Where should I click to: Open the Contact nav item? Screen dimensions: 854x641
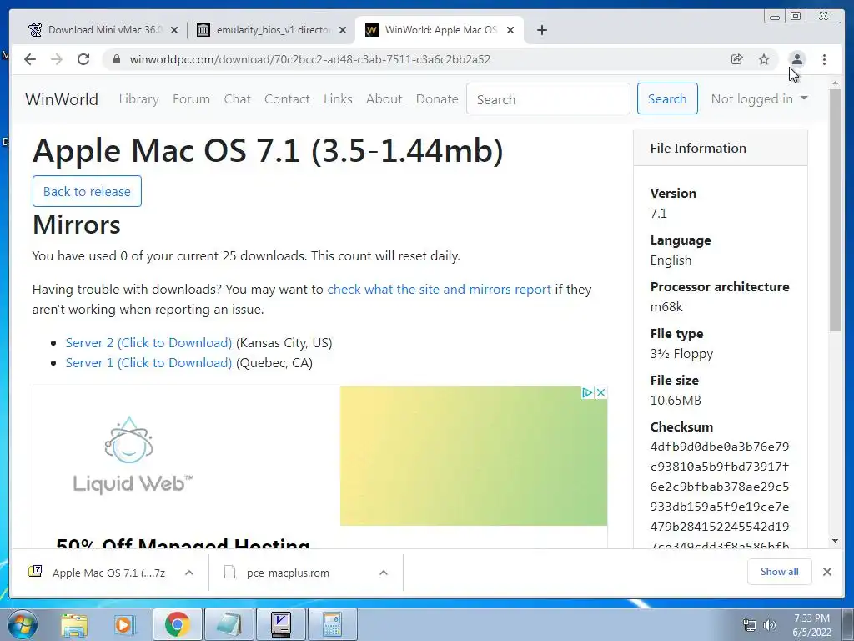pos(287,98)
